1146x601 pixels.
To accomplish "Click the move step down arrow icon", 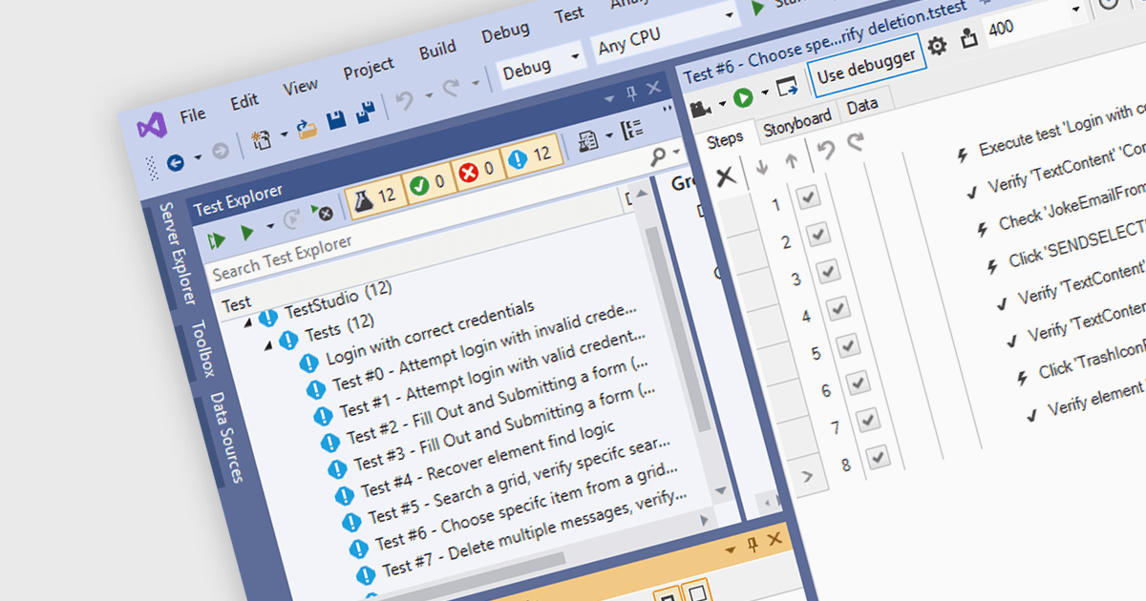I will click(761, 167).
